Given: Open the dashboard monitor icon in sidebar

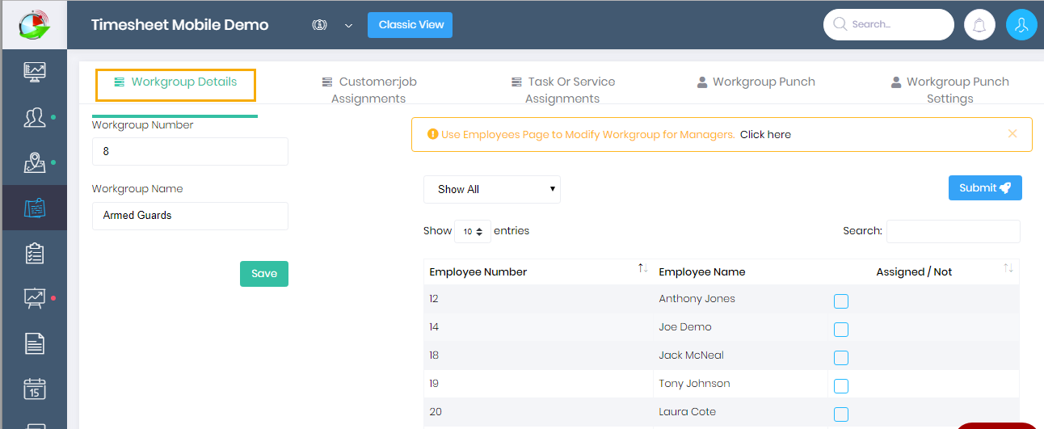Looking at the screenshot, I should click(35, 72).
